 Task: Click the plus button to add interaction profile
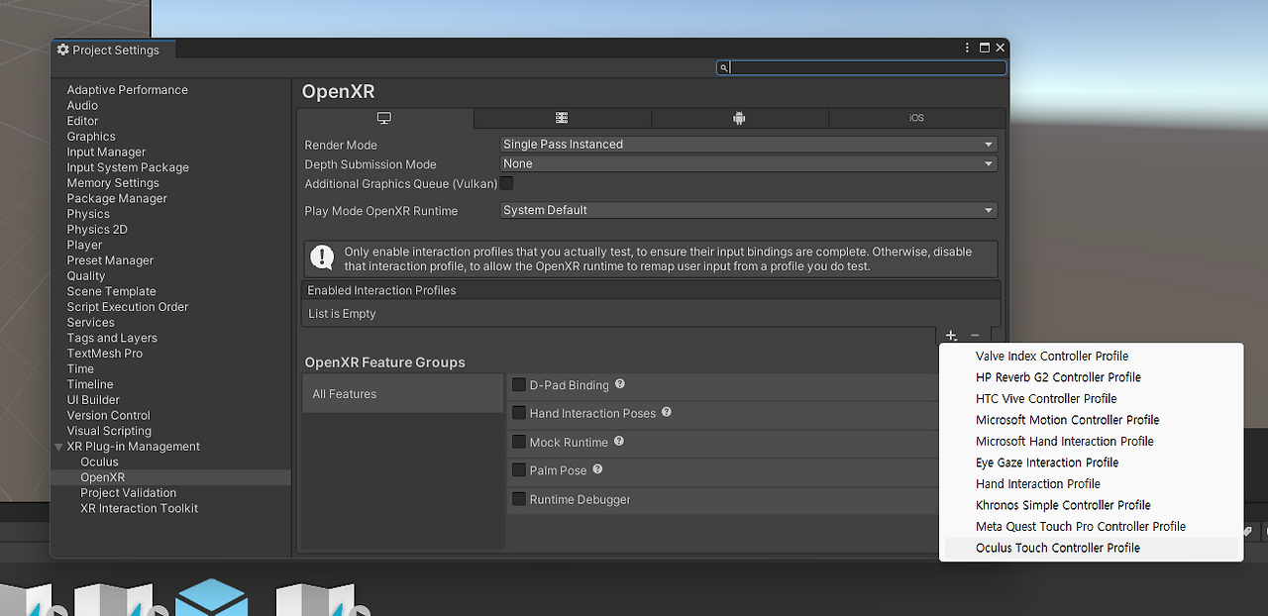tap(951, 336)
